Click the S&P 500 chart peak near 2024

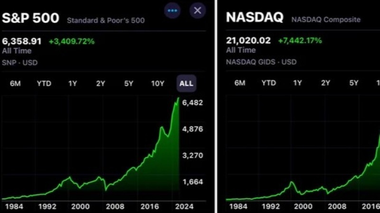coord(179,98)
